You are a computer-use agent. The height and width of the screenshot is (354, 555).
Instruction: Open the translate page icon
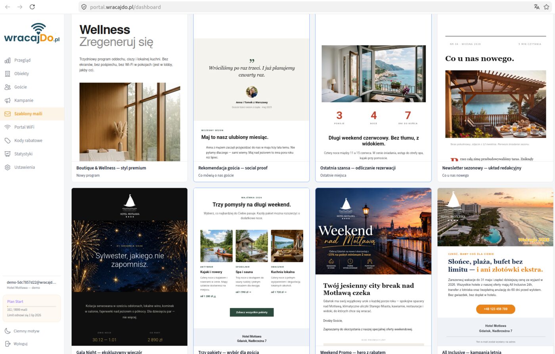click(537, 7)
